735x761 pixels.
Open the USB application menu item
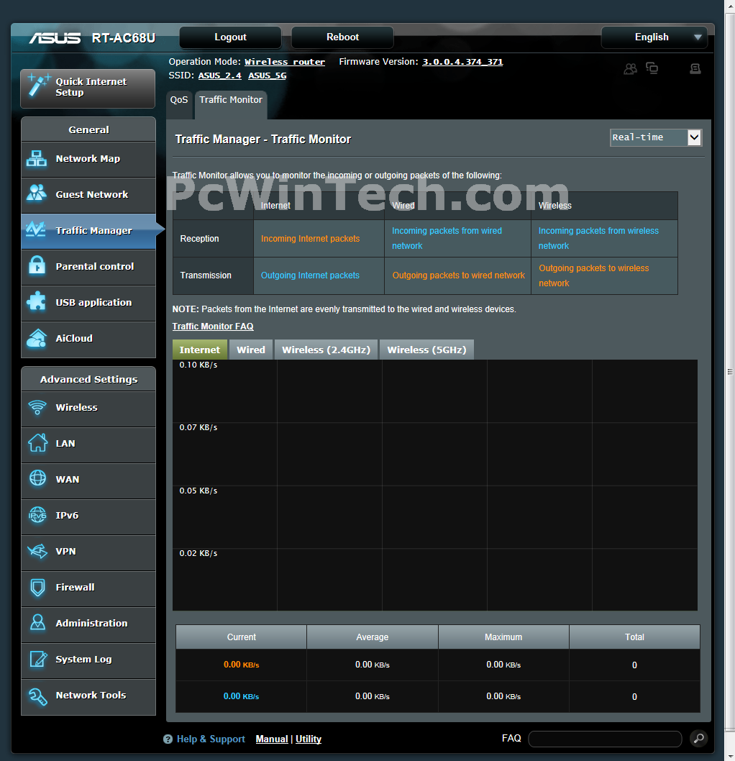tap(88, 303)
